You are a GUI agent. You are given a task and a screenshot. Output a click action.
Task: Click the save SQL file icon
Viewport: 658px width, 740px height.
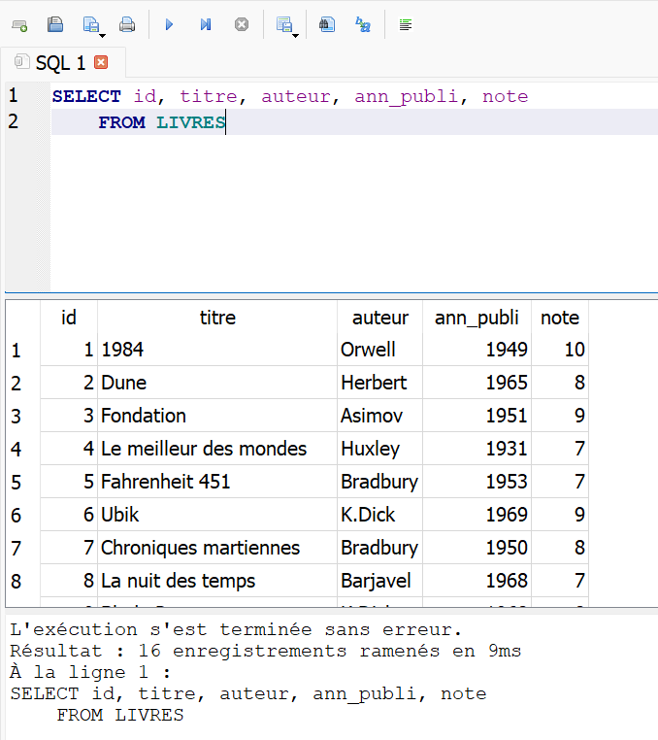pos(55,24)
